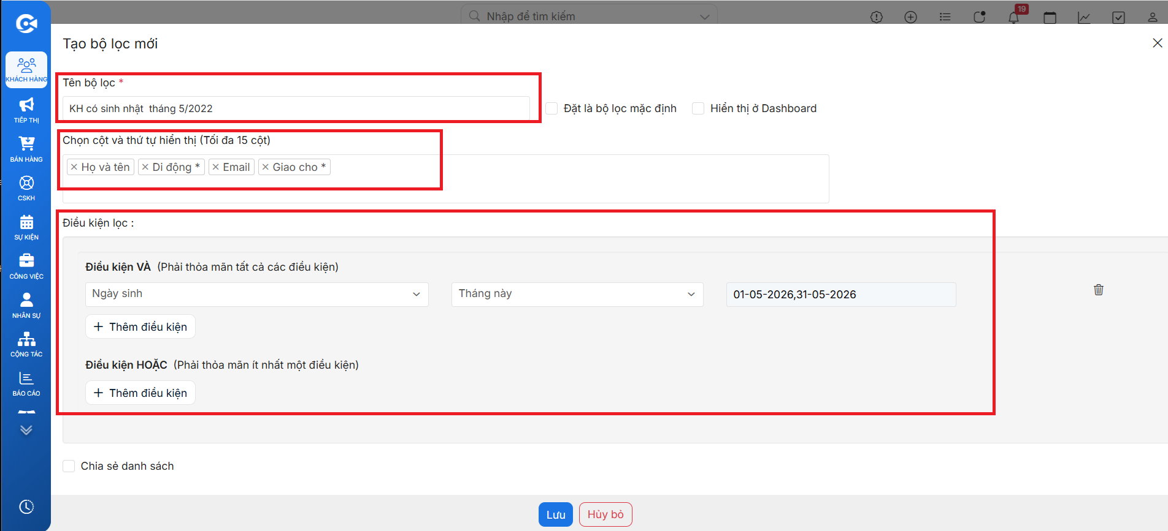Open the checklist icon in top bar
Image resolution: width=1168 pixels, height=531 pixels.
point(1119,17)
